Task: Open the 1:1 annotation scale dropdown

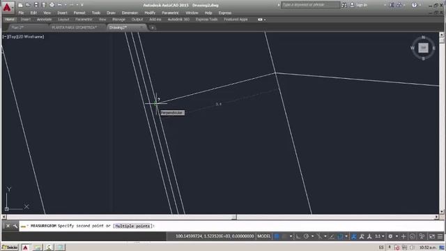Action: pyautogui.click(x=379, y=236)
